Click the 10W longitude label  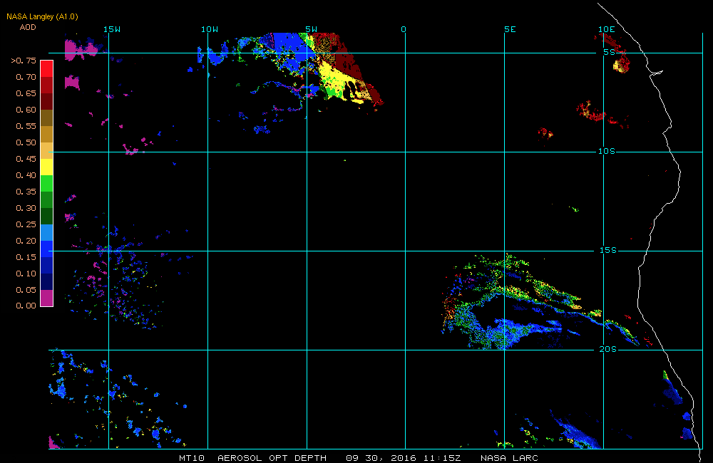[x=210, y=29]
